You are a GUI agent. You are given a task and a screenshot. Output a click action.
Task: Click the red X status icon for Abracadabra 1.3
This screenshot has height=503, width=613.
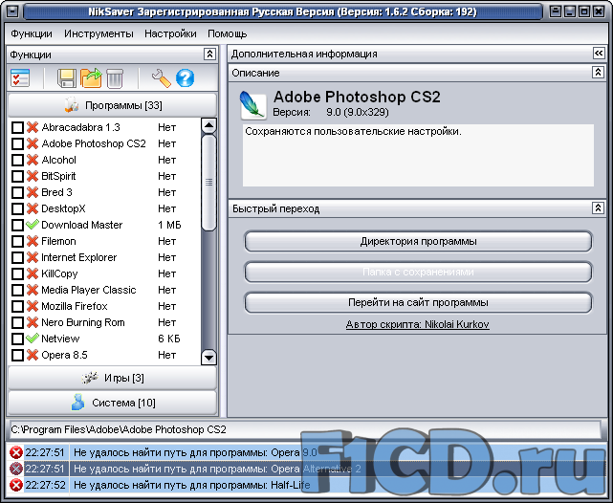click(x=33, y=127)
